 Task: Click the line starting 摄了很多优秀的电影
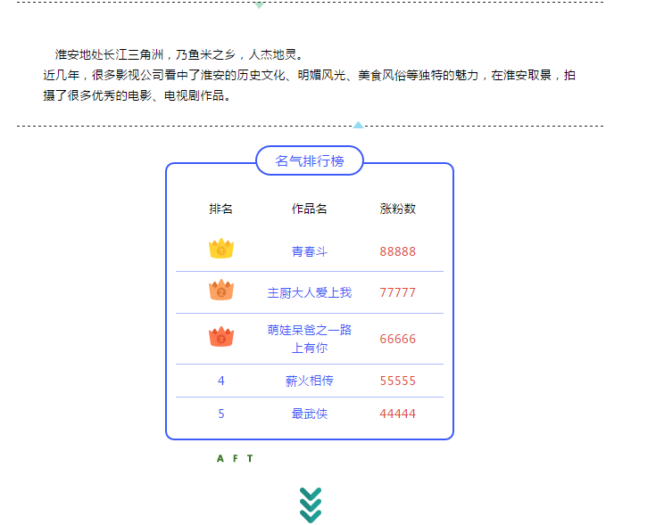137,95
